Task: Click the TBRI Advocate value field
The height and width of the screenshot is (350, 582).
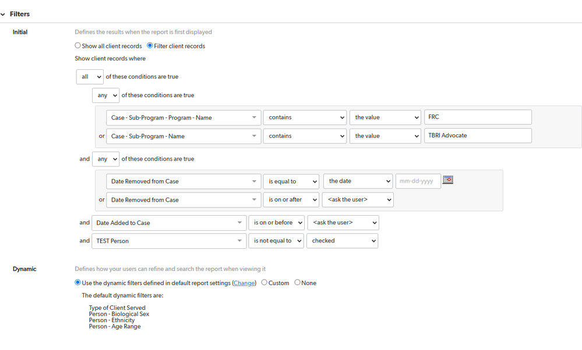Action: (478, 135)
